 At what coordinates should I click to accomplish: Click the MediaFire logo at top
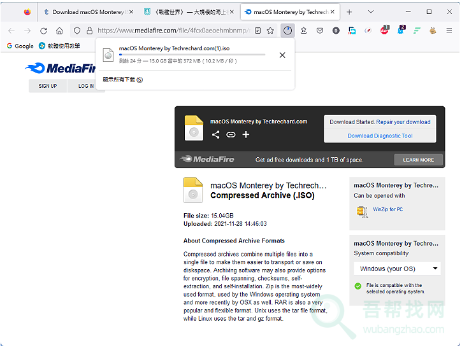click(x=61, y=68)
